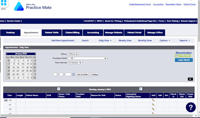Image resolution: width=200 pixels, height=118 pixels.
Task: Switch to the Accounting tab
Action: point(93,33)
